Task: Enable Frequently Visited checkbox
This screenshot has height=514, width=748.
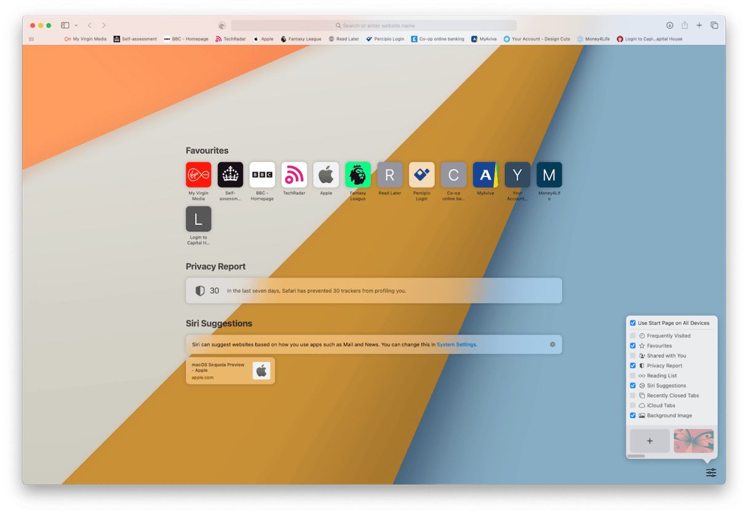Action: pyautogui.click(x=633, y=336)
